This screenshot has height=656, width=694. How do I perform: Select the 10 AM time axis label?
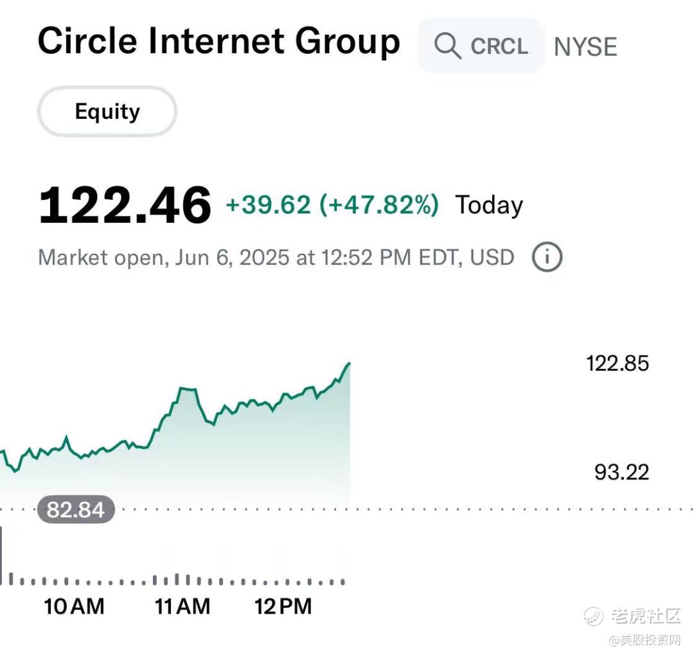[x=74, y=606]
